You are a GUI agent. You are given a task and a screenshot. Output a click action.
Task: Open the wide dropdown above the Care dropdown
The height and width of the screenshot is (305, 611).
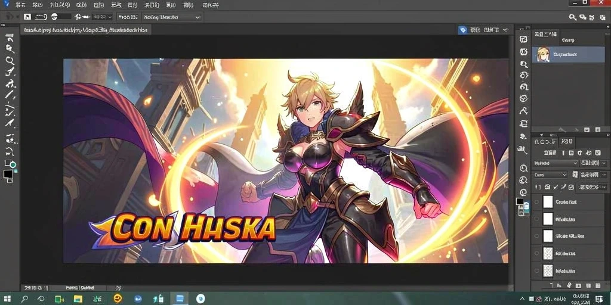[x=556, y=163]
